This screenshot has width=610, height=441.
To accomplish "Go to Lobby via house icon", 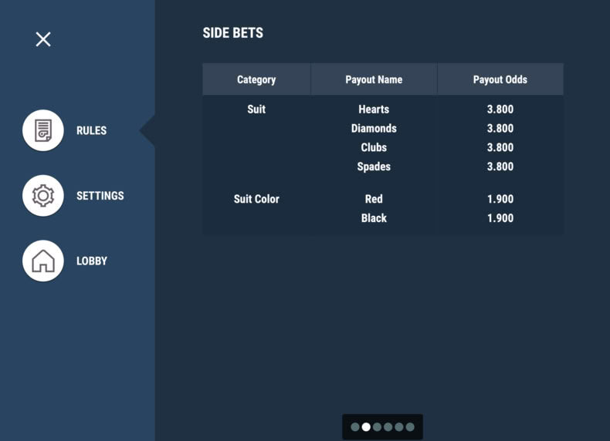I will (43, 261).
